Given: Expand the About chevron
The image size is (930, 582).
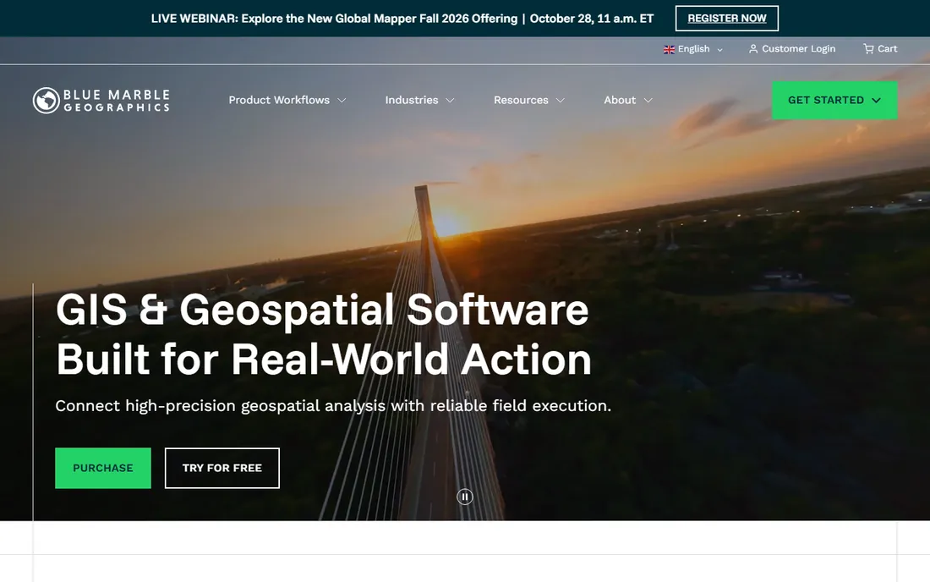Looking at the screenshot, I should point(648,101).
